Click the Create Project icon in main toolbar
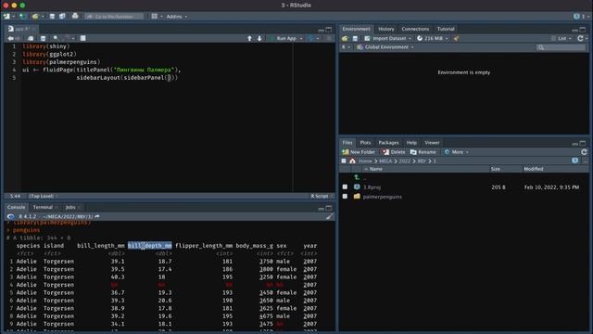 click(22, 17)
